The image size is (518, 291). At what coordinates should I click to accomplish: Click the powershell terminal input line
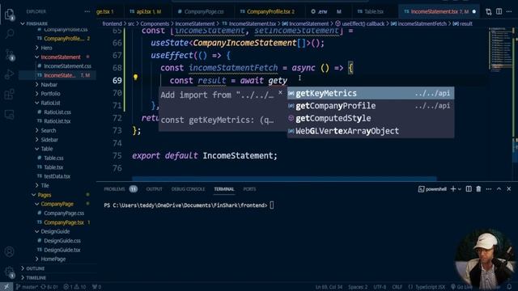click(x=189, y=205)
